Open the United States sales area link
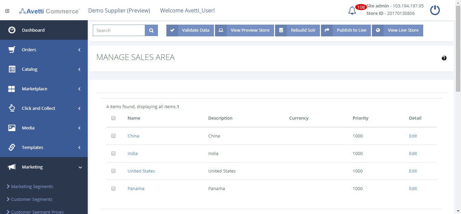 pos(141,171)
